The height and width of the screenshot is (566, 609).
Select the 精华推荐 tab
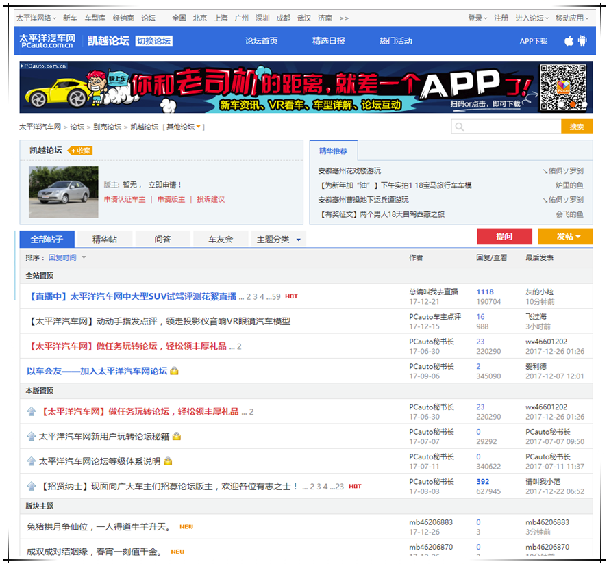(333, 151)
